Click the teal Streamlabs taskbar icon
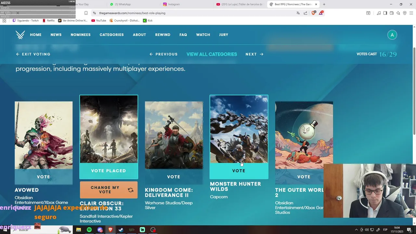Screen dimensions: 416x234 click(x=142, y=230)
